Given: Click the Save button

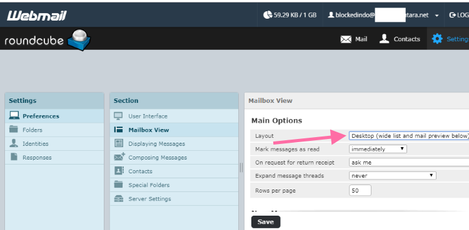Looking at the screenshot, I should click(x=266, y=222).
